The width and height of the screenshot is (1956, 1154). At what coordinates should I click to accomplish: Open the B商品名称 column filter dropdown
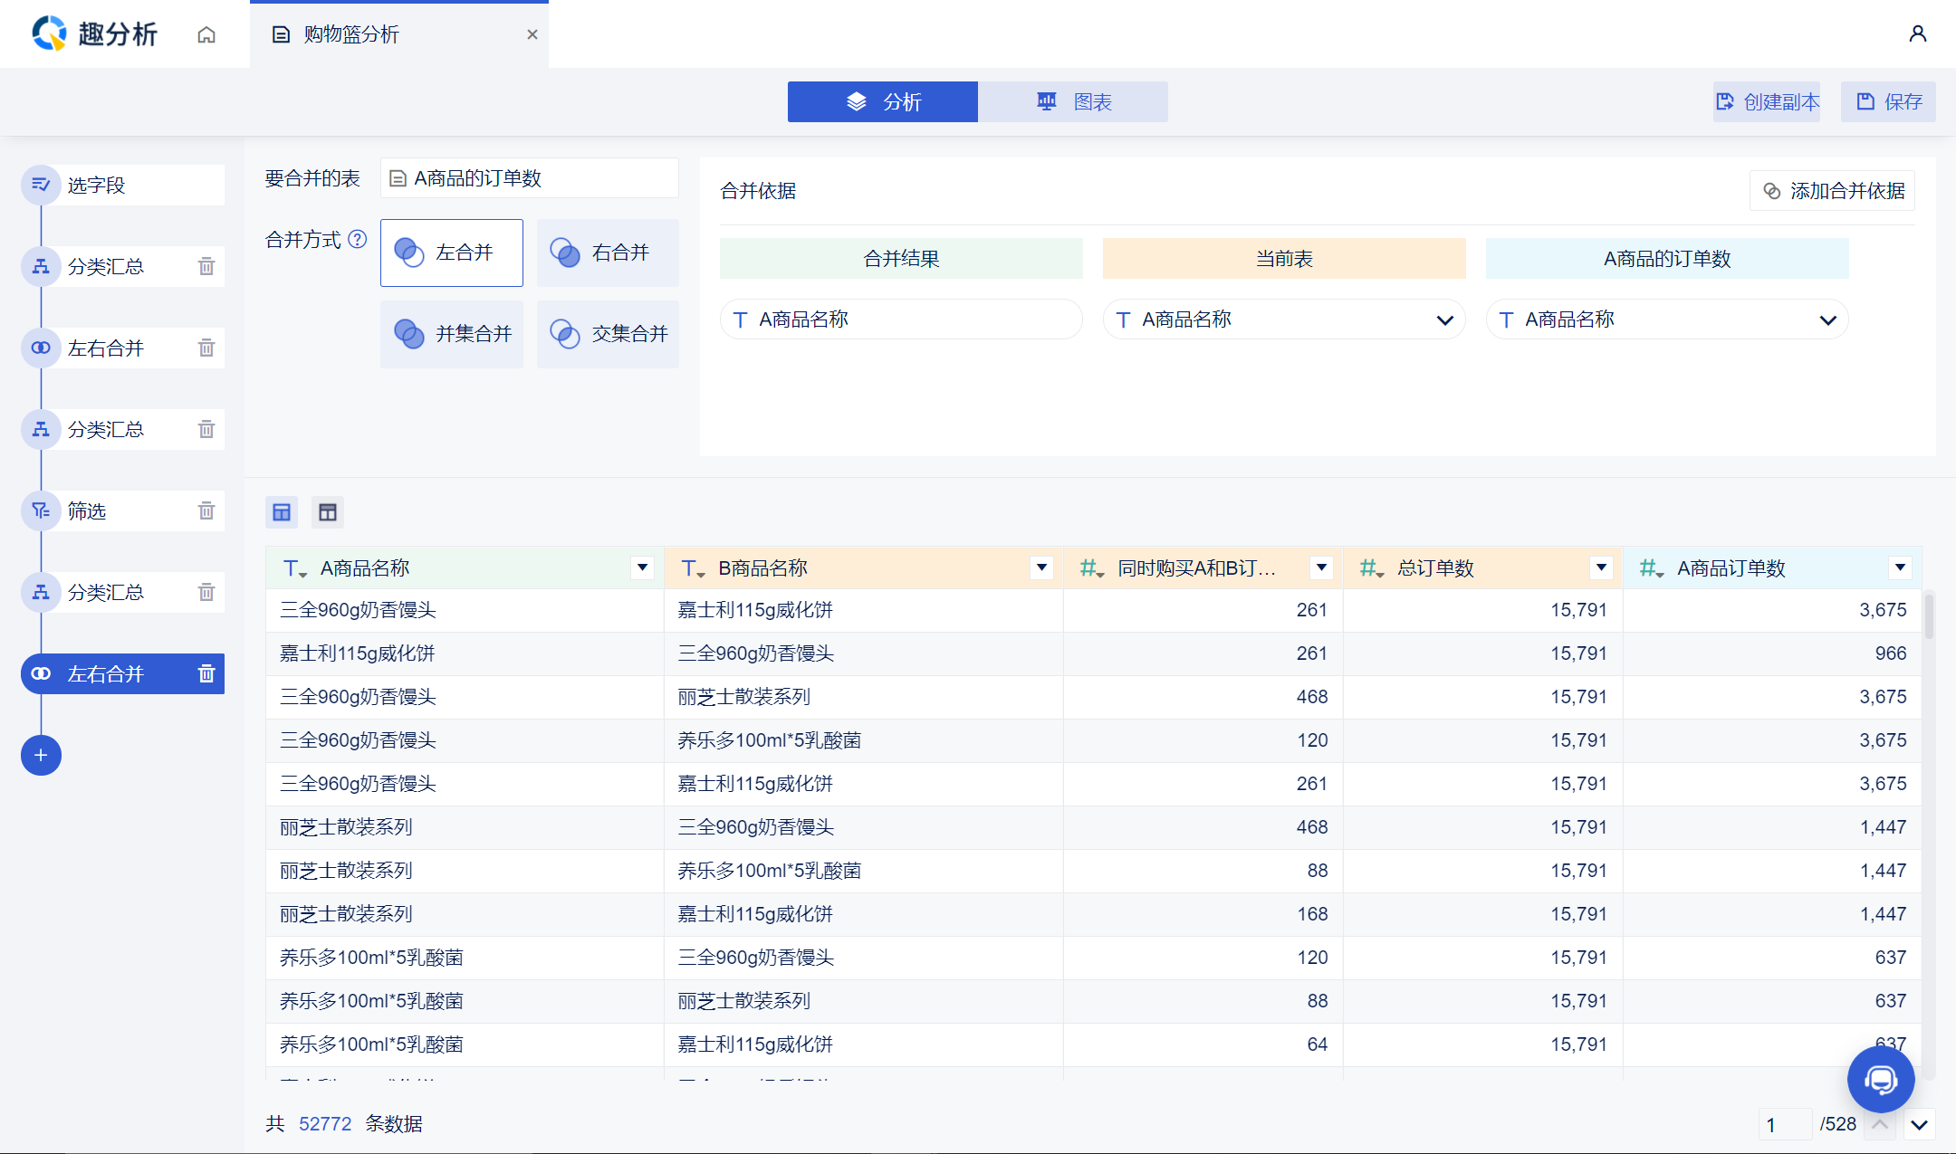[1041, 567]
